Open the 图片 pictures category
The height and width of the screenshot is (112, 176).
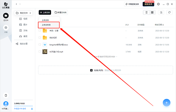click(x=23, y=25)
